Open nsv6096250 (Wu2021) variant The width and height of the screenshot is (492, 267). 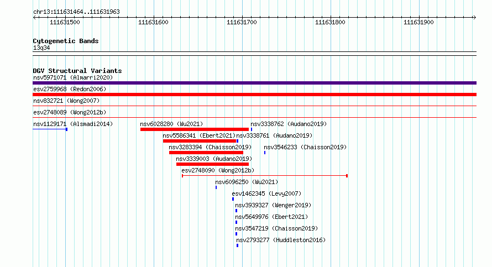coord(247,182)
